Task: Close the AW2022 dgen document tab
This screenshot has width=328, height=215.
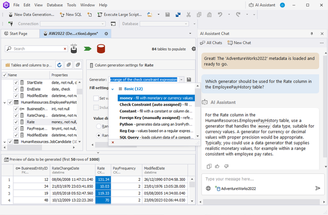Action: 106,33
